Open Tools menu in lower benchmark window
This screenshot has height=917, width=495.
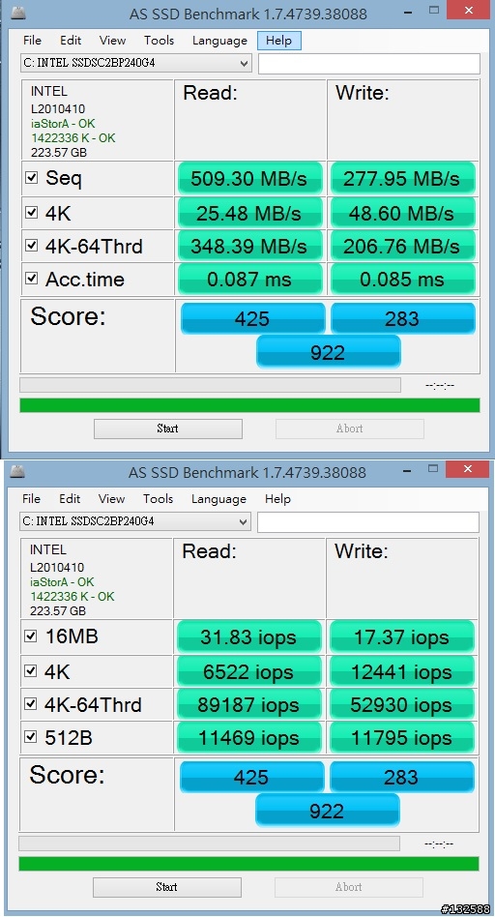159,499
